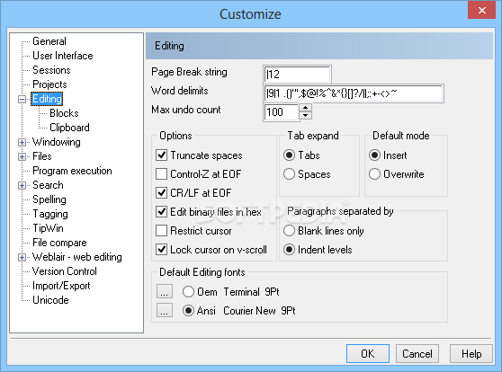This screenshot has height=372, width=502.
Task: Decrease Max undo count with down arrow
Action: (305, 115)
